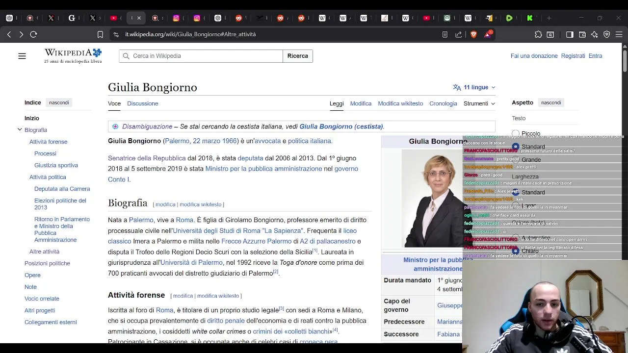
Task: Click the Cerca in Wikipedia field
Action: (x=201, y=56)
